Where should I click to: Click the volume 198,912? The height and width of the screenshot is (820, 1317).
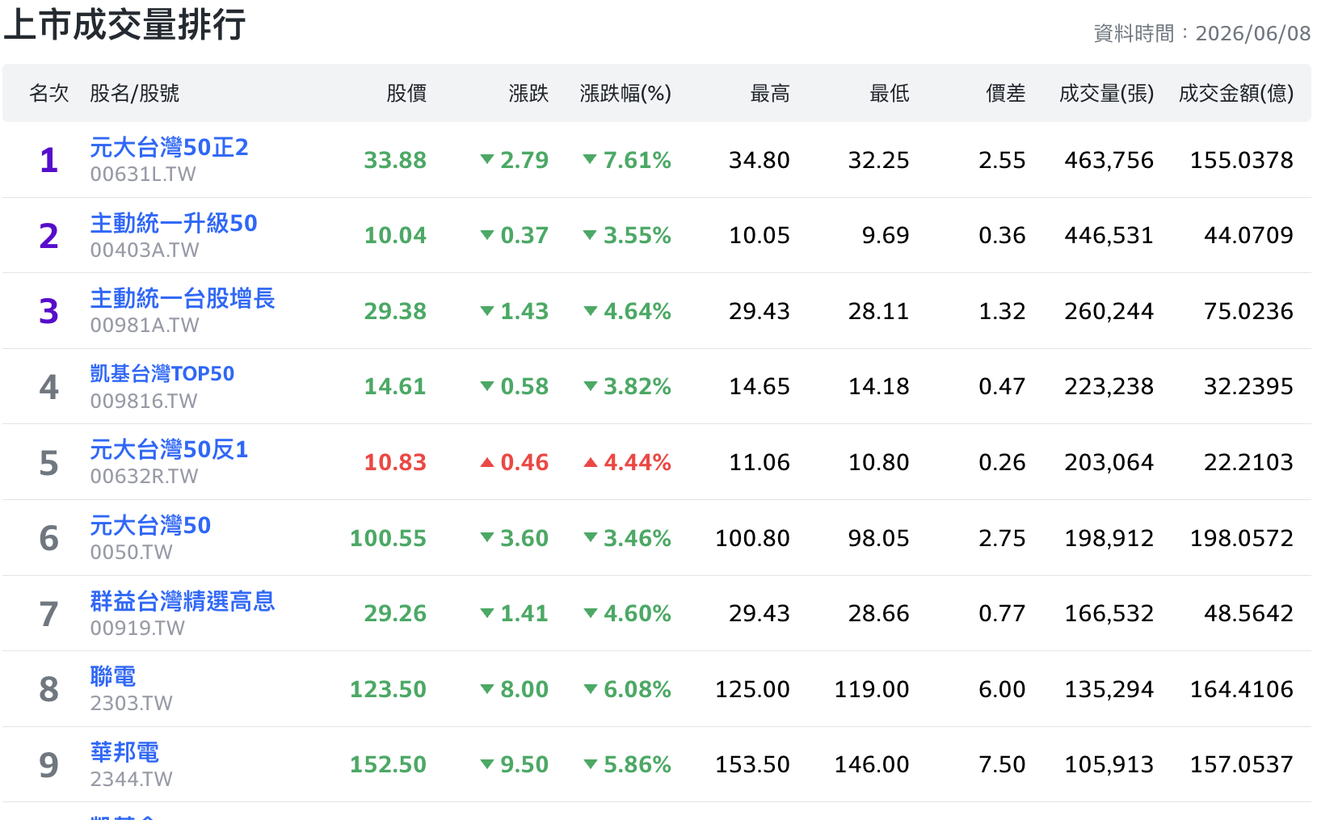(x=1109, y=538)
